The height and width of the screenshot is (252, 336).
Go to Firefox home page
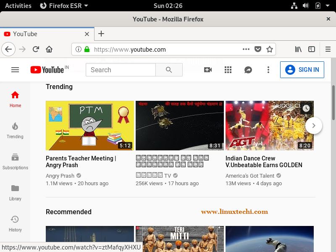49,49
